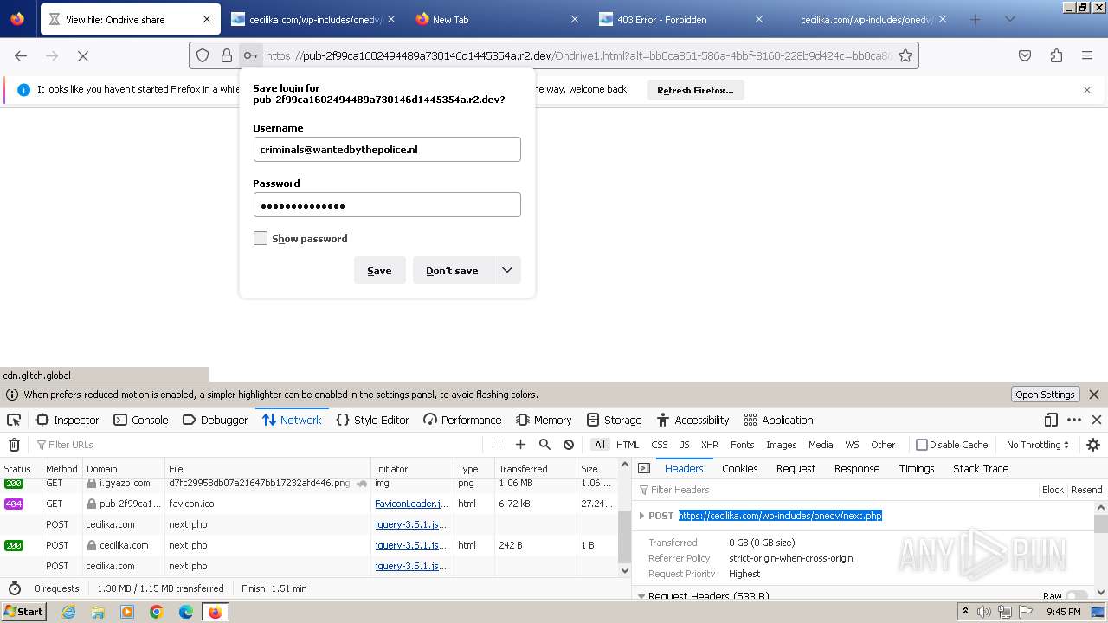This screenshot has height=623, width=1108.
Task: Click the browser back arrow
Action: [x=21, y=55]
